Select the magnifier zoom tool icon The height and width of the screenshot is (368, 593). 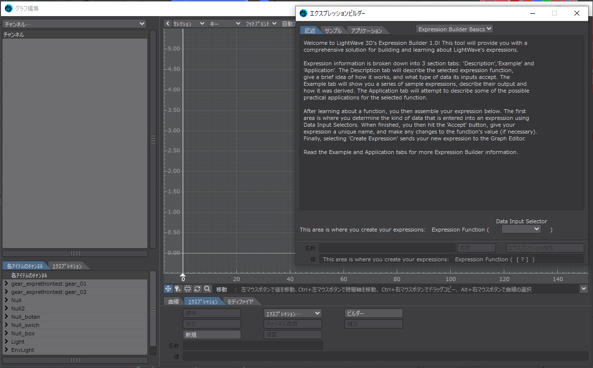[x=207, y=289]
